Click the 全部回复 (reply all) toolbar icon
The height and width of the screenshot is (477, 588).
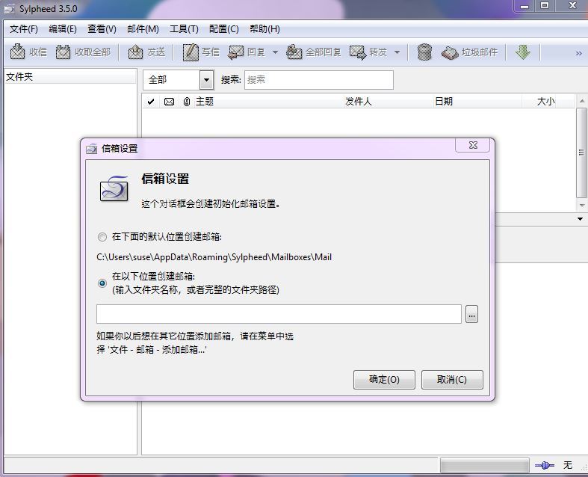294,52
